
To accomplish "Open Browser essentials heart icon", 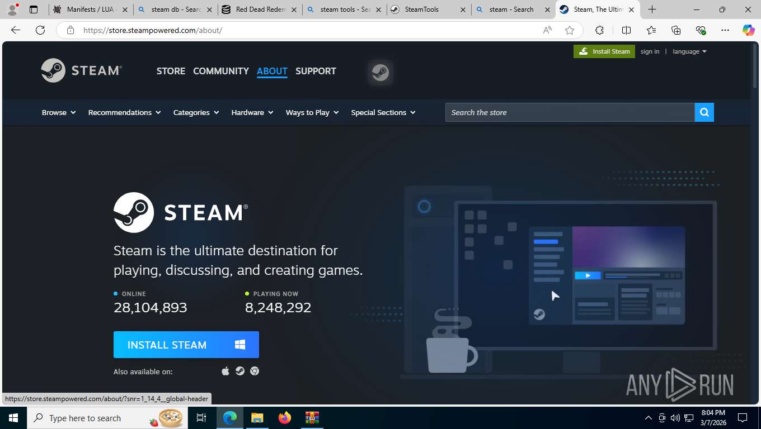I will (701, 30).
